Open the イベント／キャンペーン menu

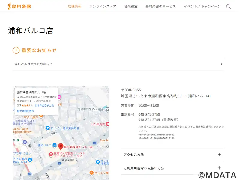click(x=202, y=6)
